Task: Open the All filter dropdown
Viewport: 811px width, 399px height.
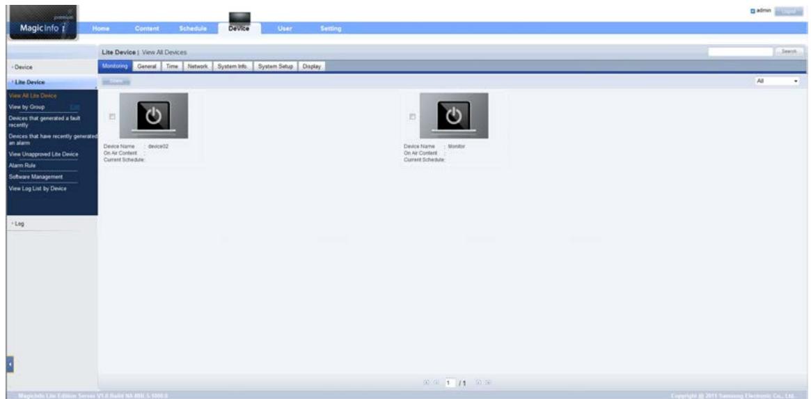Action: (778, 81)
